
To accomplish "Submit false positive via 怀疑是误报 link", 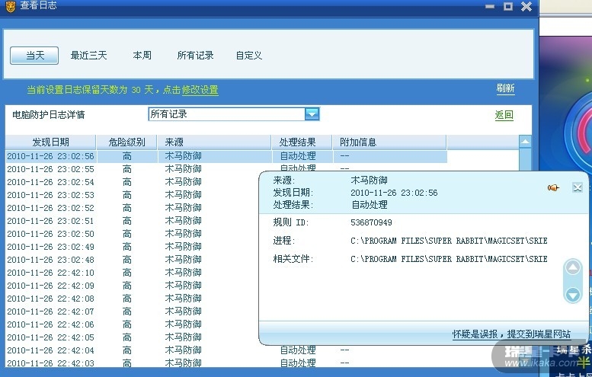I will coord(511,334).
